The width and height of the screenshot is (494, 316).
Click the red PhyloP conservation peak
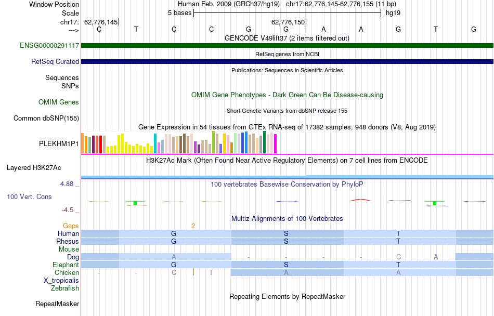click(361, 200)
